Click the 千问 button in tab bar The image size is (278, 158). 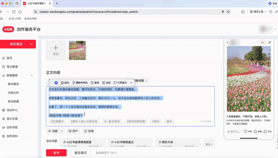pos(273,3)
